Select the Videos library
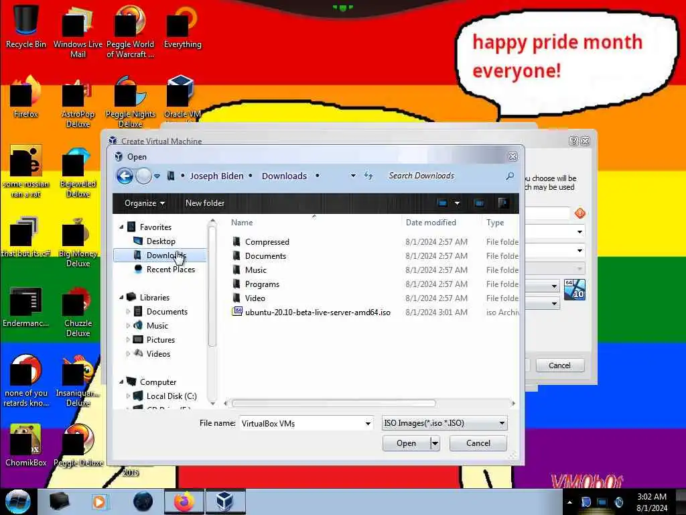This screenshot has height=515, width=686. coord(158,354)
